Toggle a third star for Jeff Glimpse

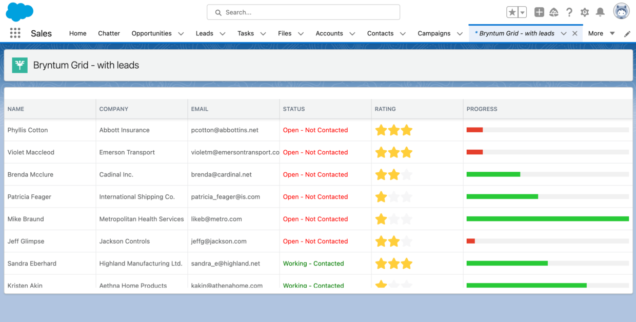coord(406,241)
